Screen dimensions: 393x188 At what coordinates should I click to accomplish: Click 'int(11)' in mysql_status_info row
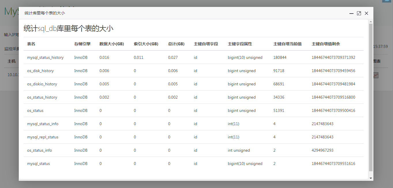point(234,124)
